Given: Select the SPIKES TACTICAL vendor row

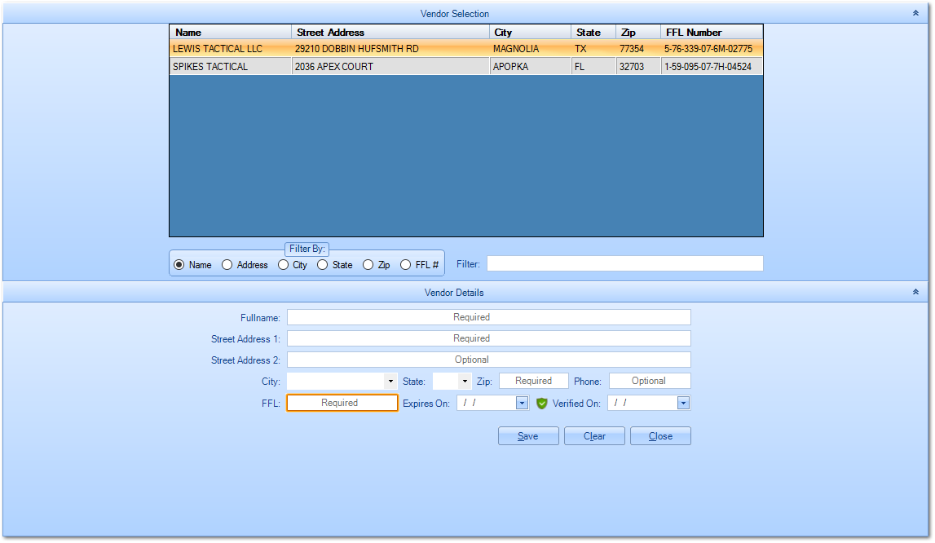Looking at the screenshot, I should click(466, 66).
